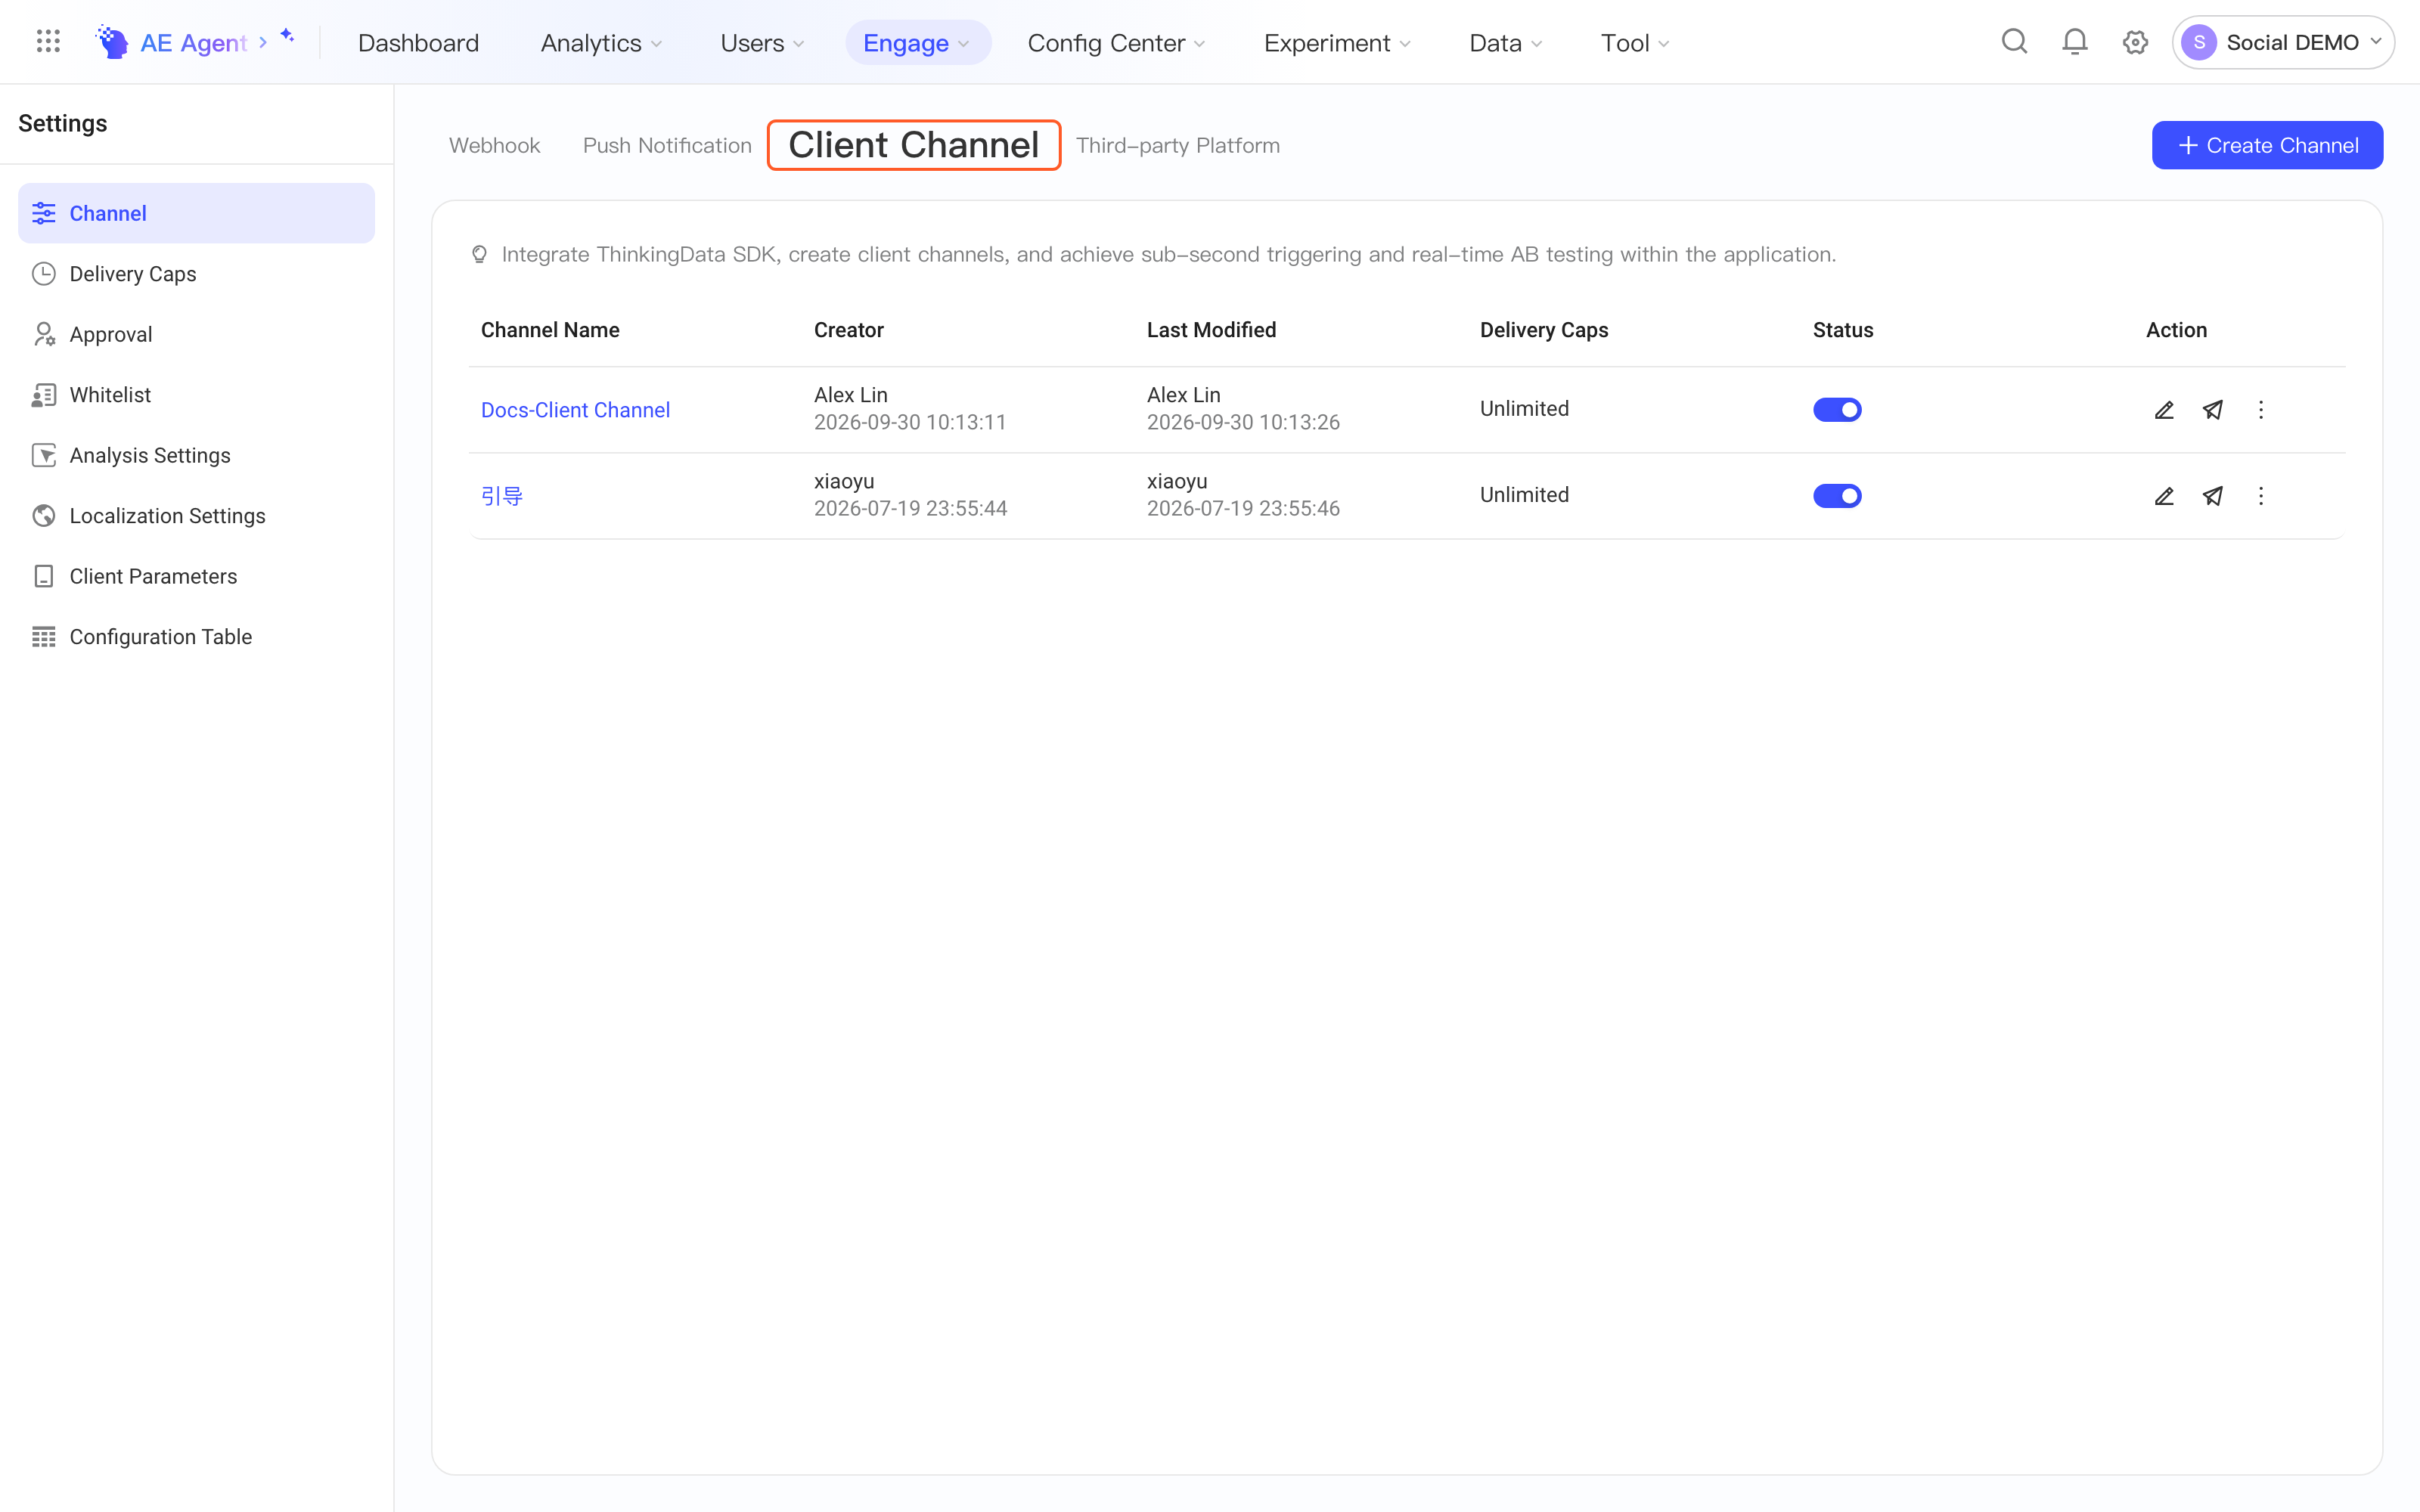Expand the Experiment dropdown menu

coord(1337,43)
